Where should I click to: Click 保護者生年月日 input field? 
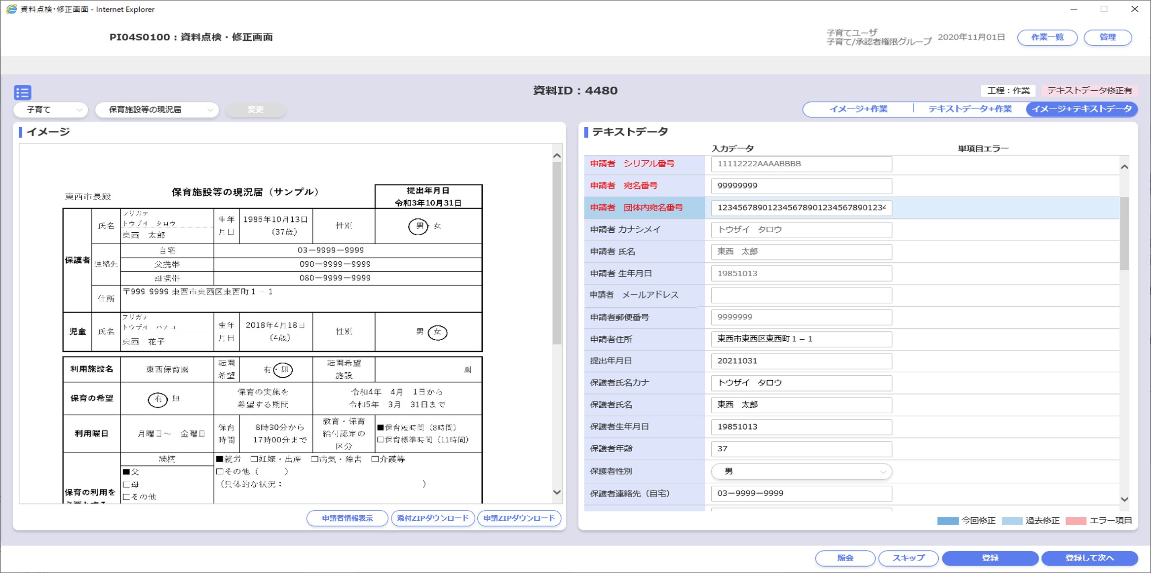click(x=801, y=427)
